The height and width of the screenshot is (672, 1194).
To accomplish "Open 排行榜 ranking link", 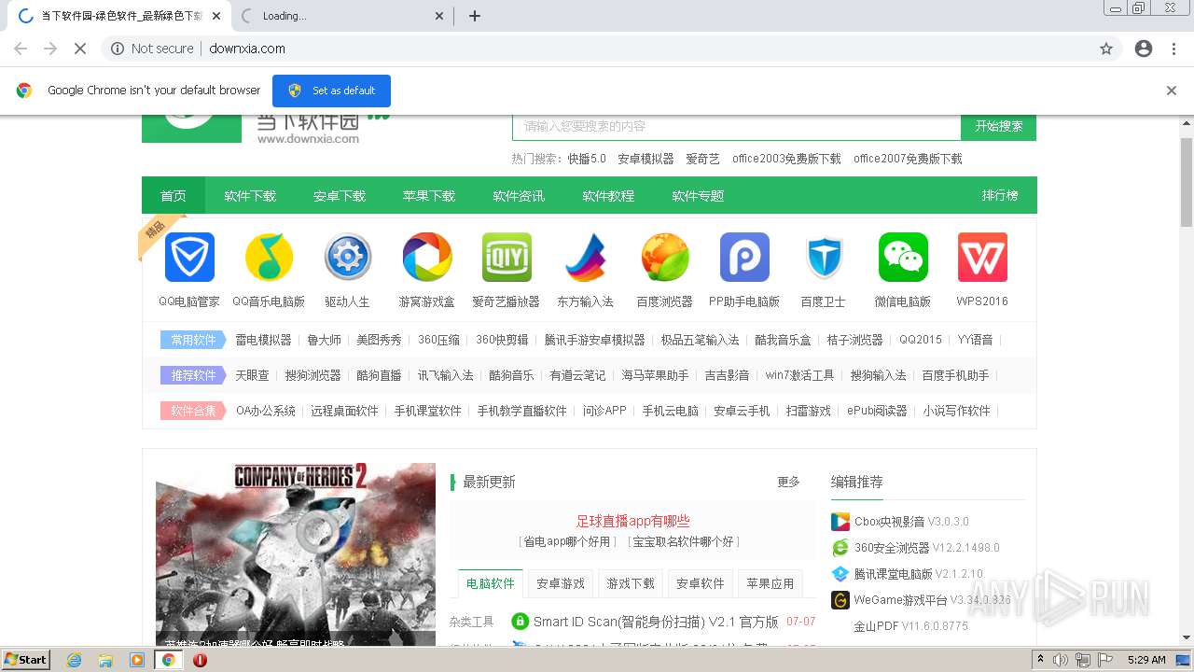I will coord(1000,196).
